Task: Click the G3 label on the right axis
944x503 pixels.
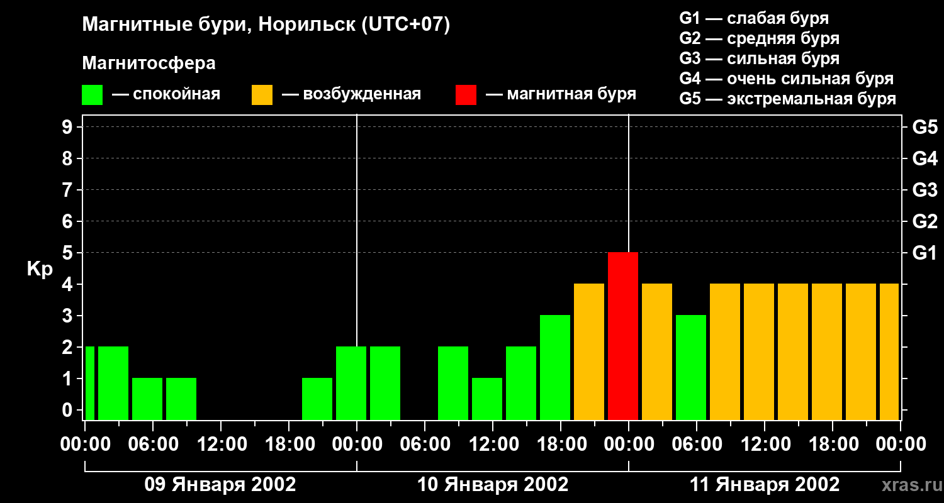Action: [924, 190]
